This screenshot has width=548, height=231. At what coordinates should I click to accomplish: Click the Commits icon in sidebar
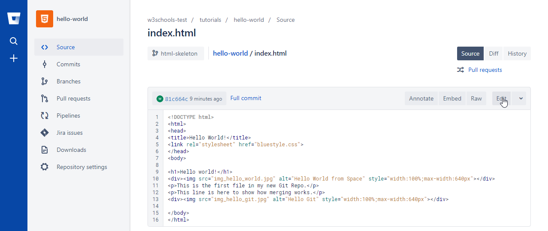pyautogui.click(x=45, y=64)
